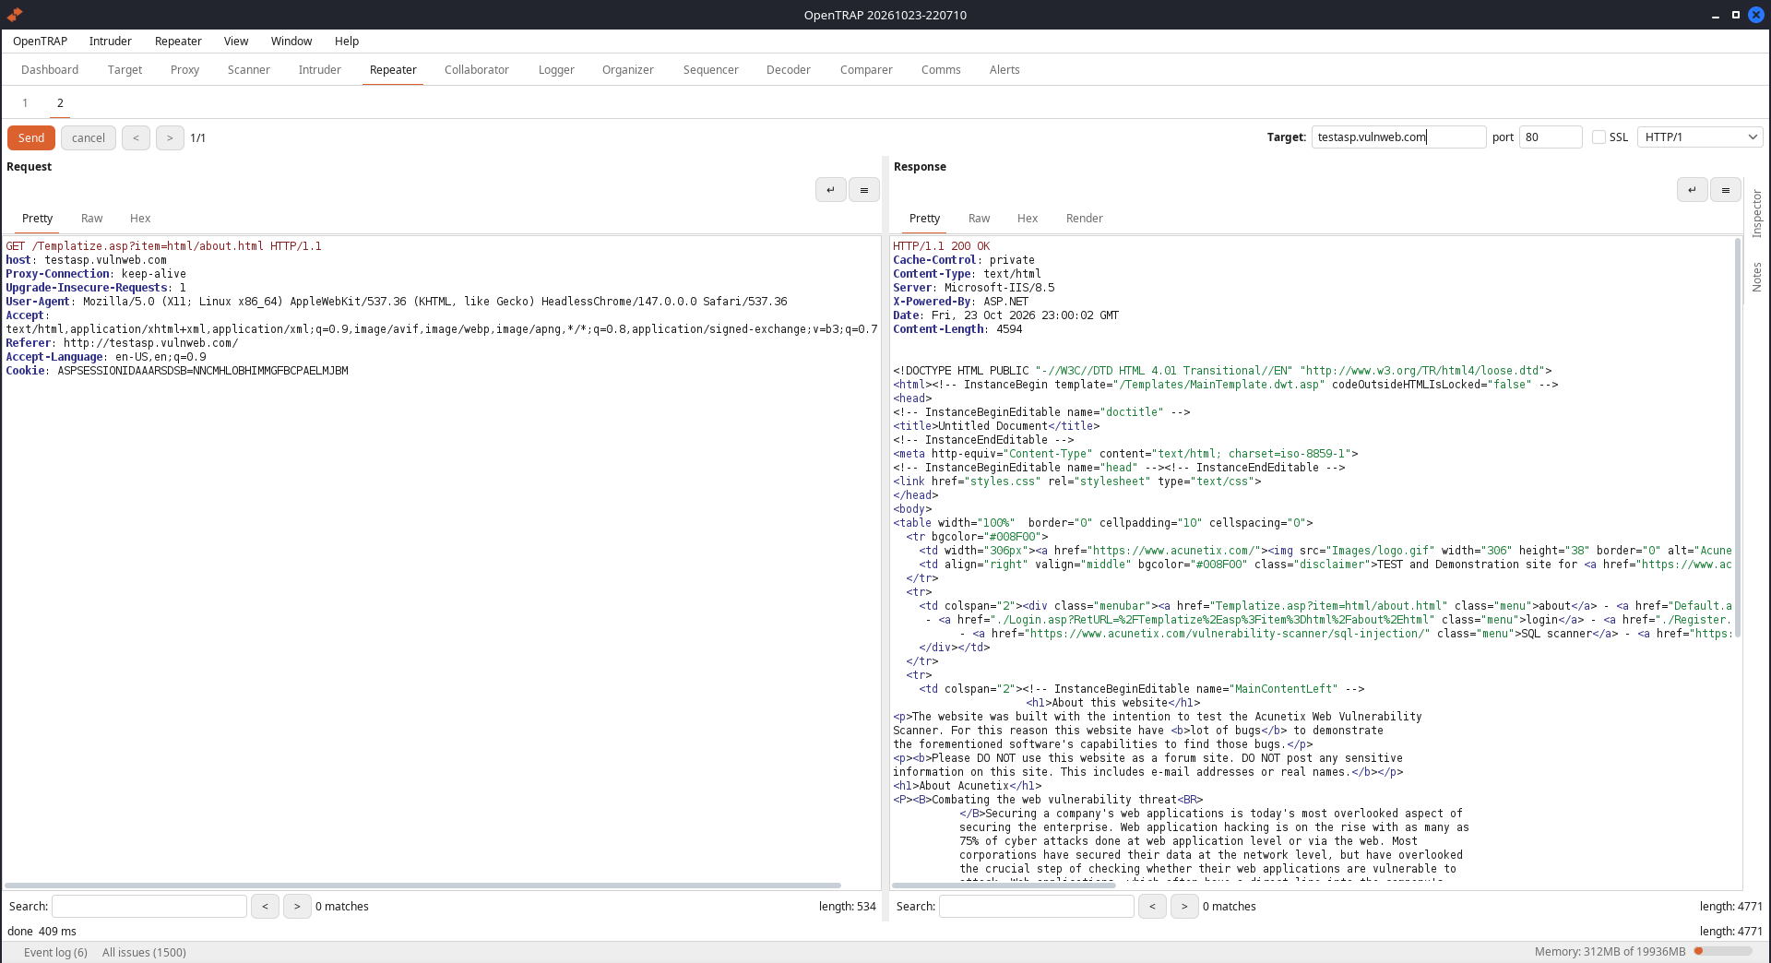Viewport: 1771px width, 963px height.
Task: Go to previous request history arrow
Action: [136, 138]
